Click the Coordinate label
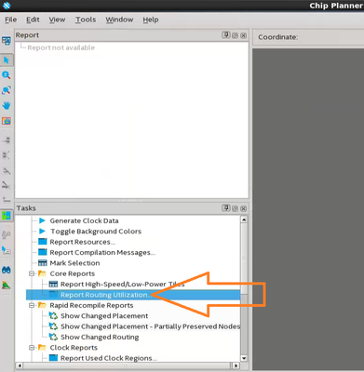 [x=278, y=37]
